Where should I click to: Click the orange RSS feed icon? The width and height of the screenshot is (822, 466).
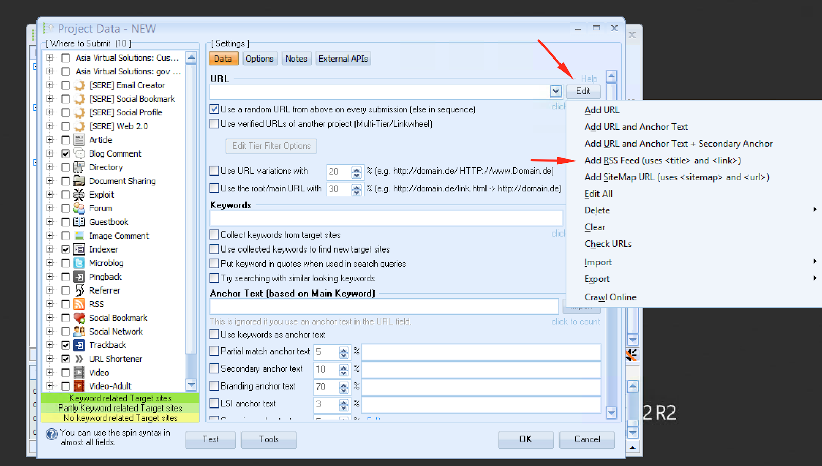point(79,304)
